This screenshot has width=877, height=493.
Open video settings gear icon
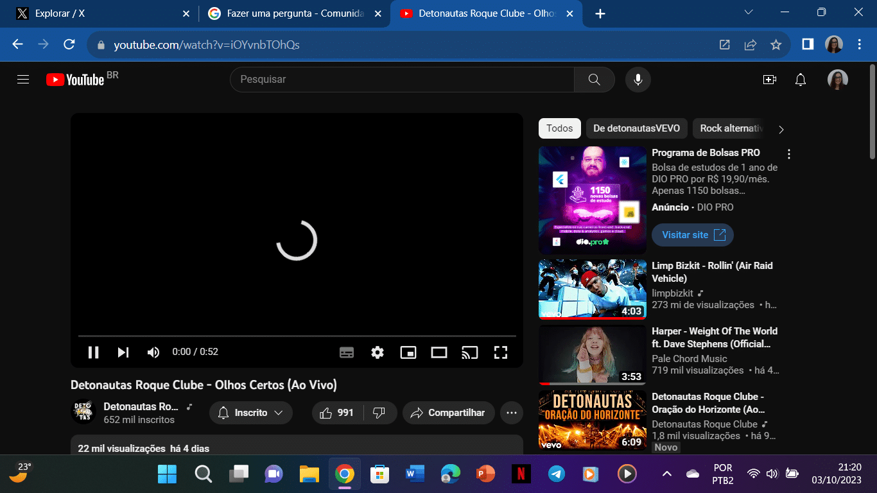[x=378, y=352]
